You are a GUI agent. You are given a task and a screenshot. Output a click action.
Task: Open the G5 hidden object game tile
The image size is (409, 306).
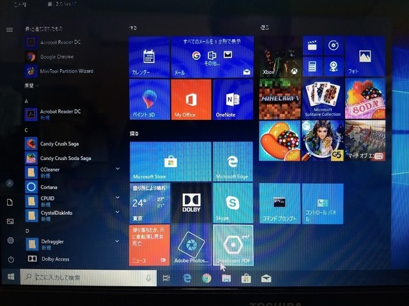(323, 141)
